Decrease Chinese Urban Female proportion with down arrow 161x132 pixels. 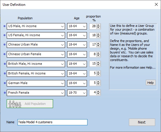pos(98,55)
